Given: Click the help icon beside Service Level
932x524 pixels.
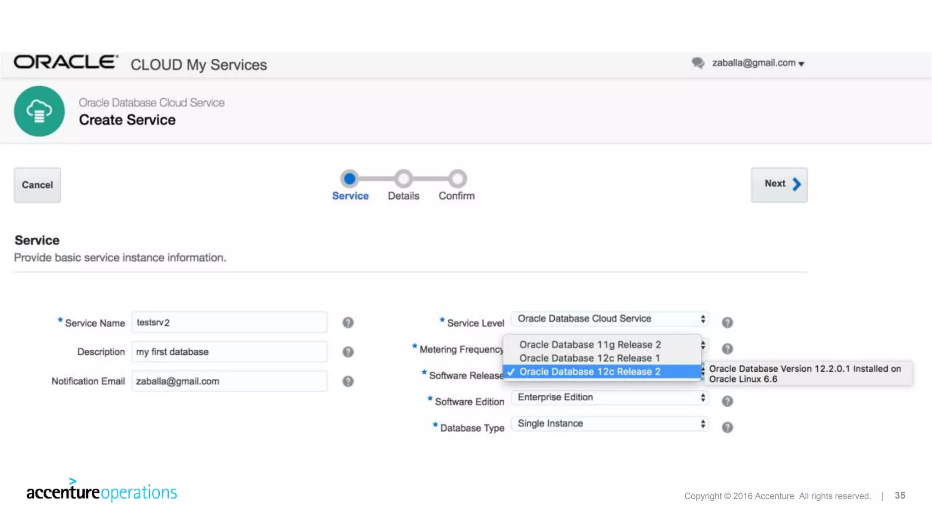Looking at the screenshot, I should (727, 322).
